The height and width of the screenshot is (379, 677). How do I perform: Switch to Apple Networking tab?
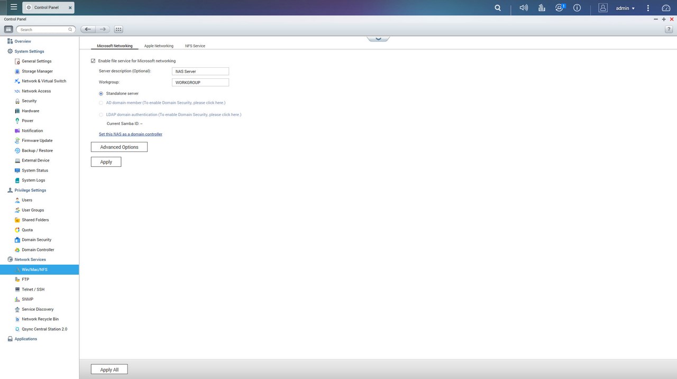point(159,46)
